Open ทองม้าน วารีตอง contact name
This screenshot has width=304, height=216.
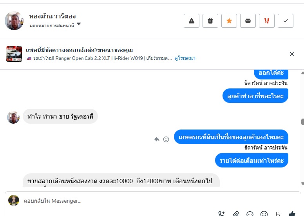[x=52, y=16]
